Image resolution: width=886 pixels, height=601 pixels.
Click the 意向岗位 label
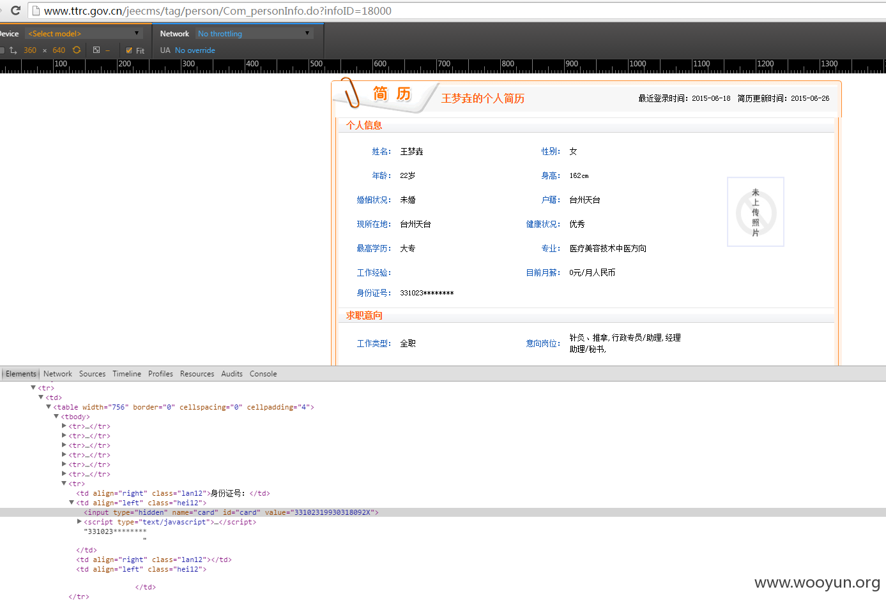click(x=543, y=343)
